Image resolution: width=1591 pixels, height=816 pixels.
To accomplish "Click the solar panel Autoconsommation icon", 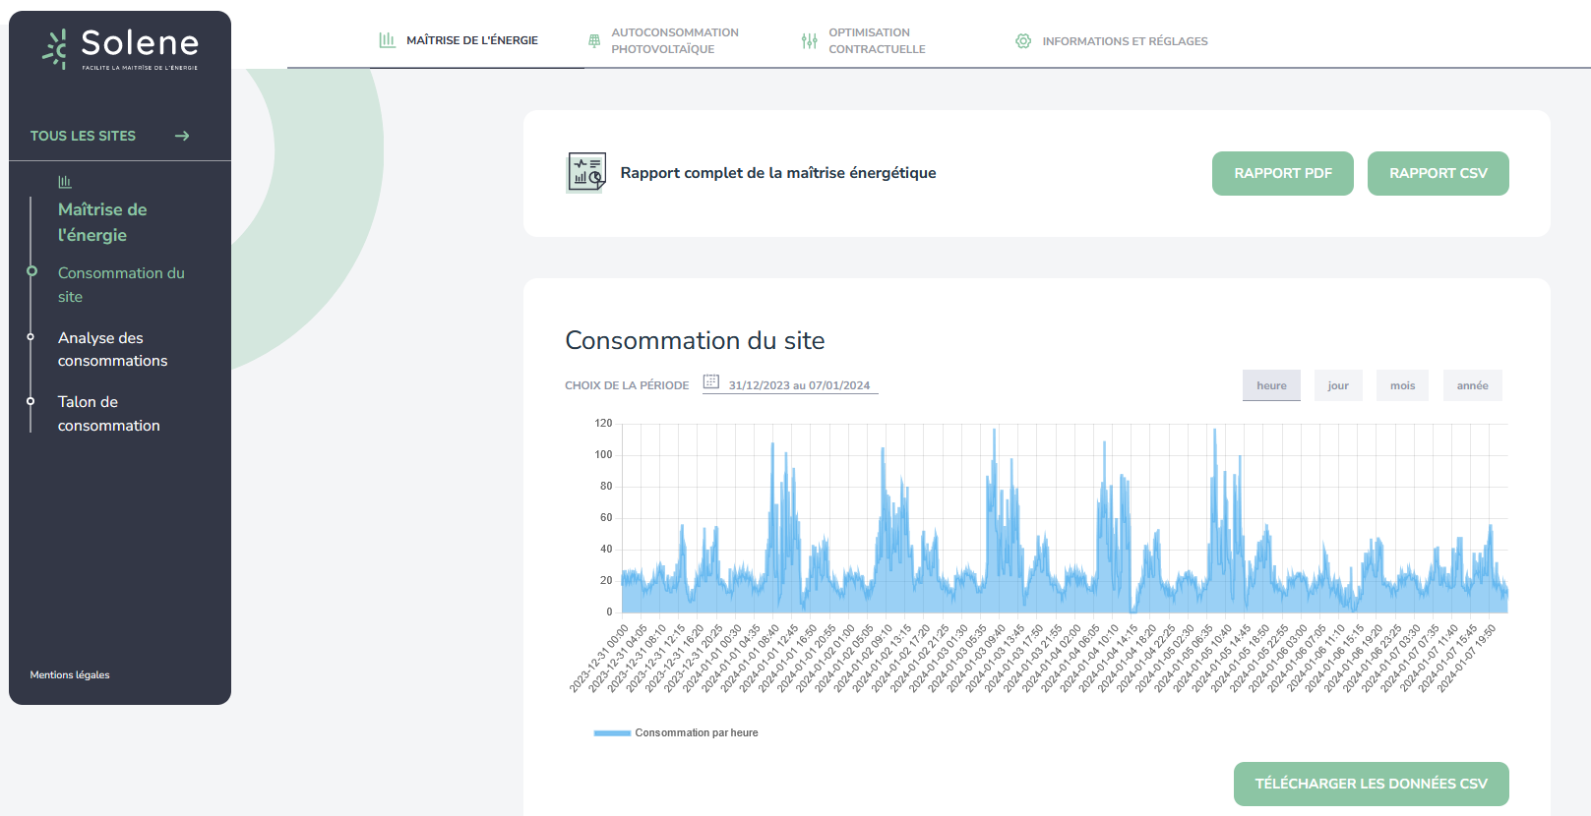I will click(x=593, y=41).
